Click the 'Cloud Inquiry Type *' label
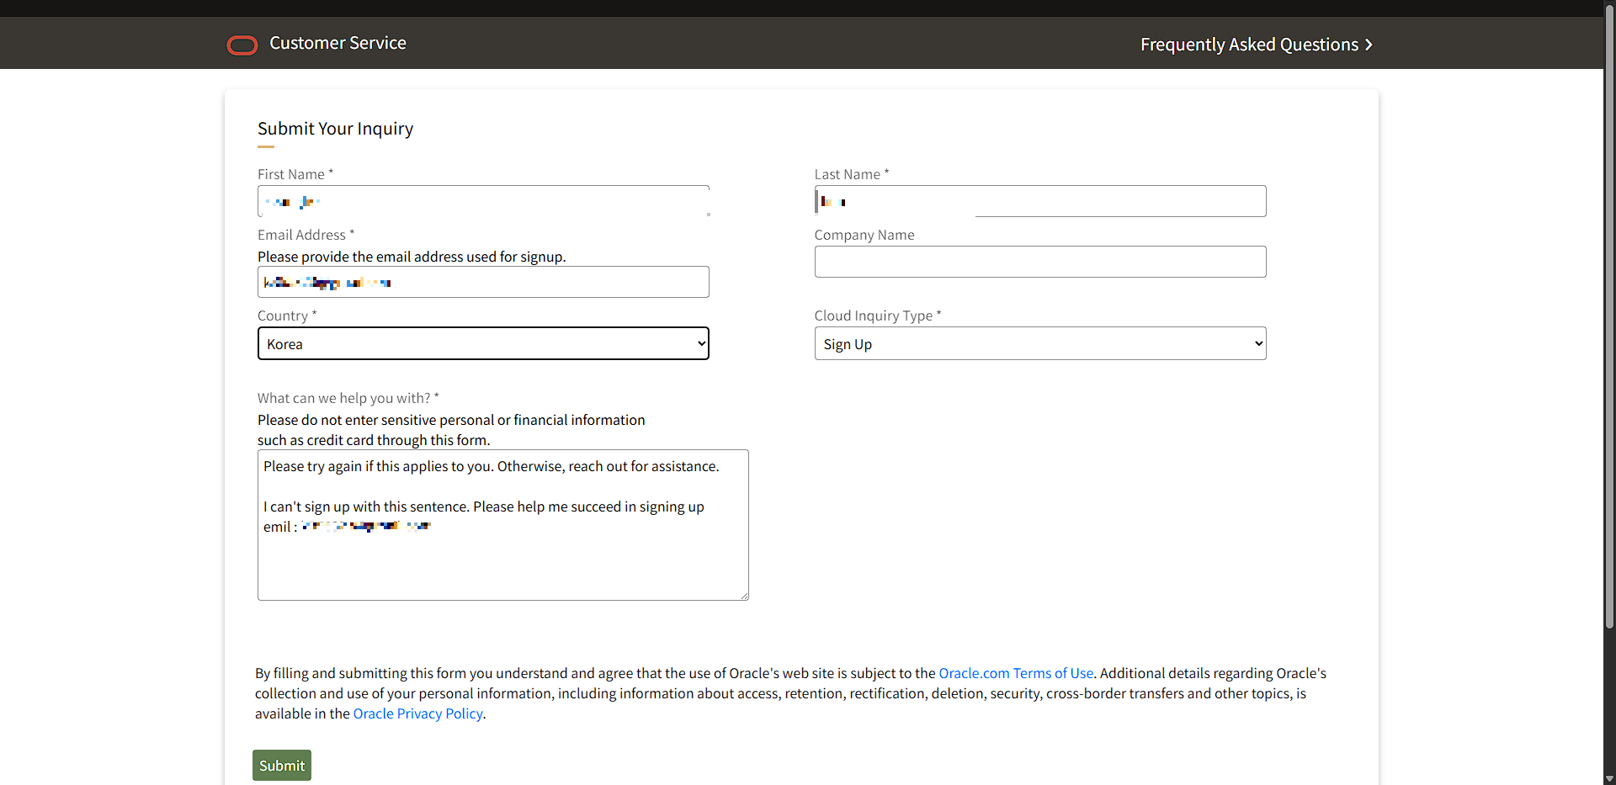The width and height of the screenshot is (1616, 785). coord(878,316)
